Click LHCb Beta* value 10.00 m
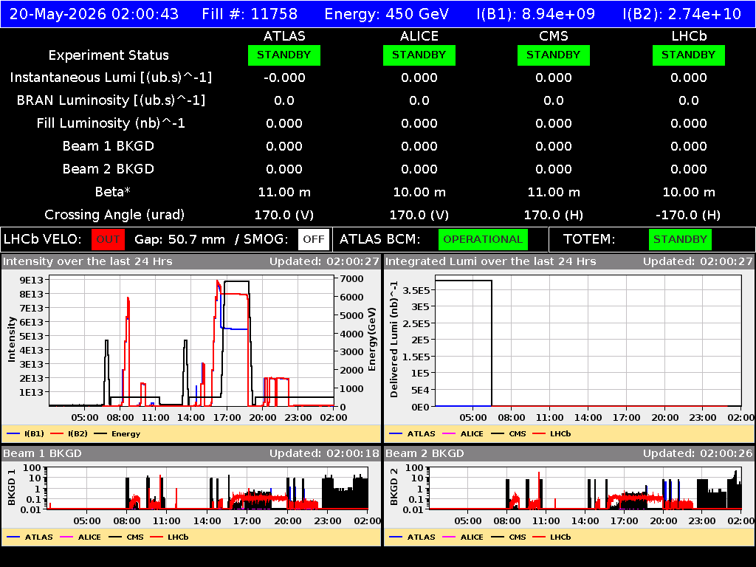Screen dimensions: 756x567 [689, 192]
